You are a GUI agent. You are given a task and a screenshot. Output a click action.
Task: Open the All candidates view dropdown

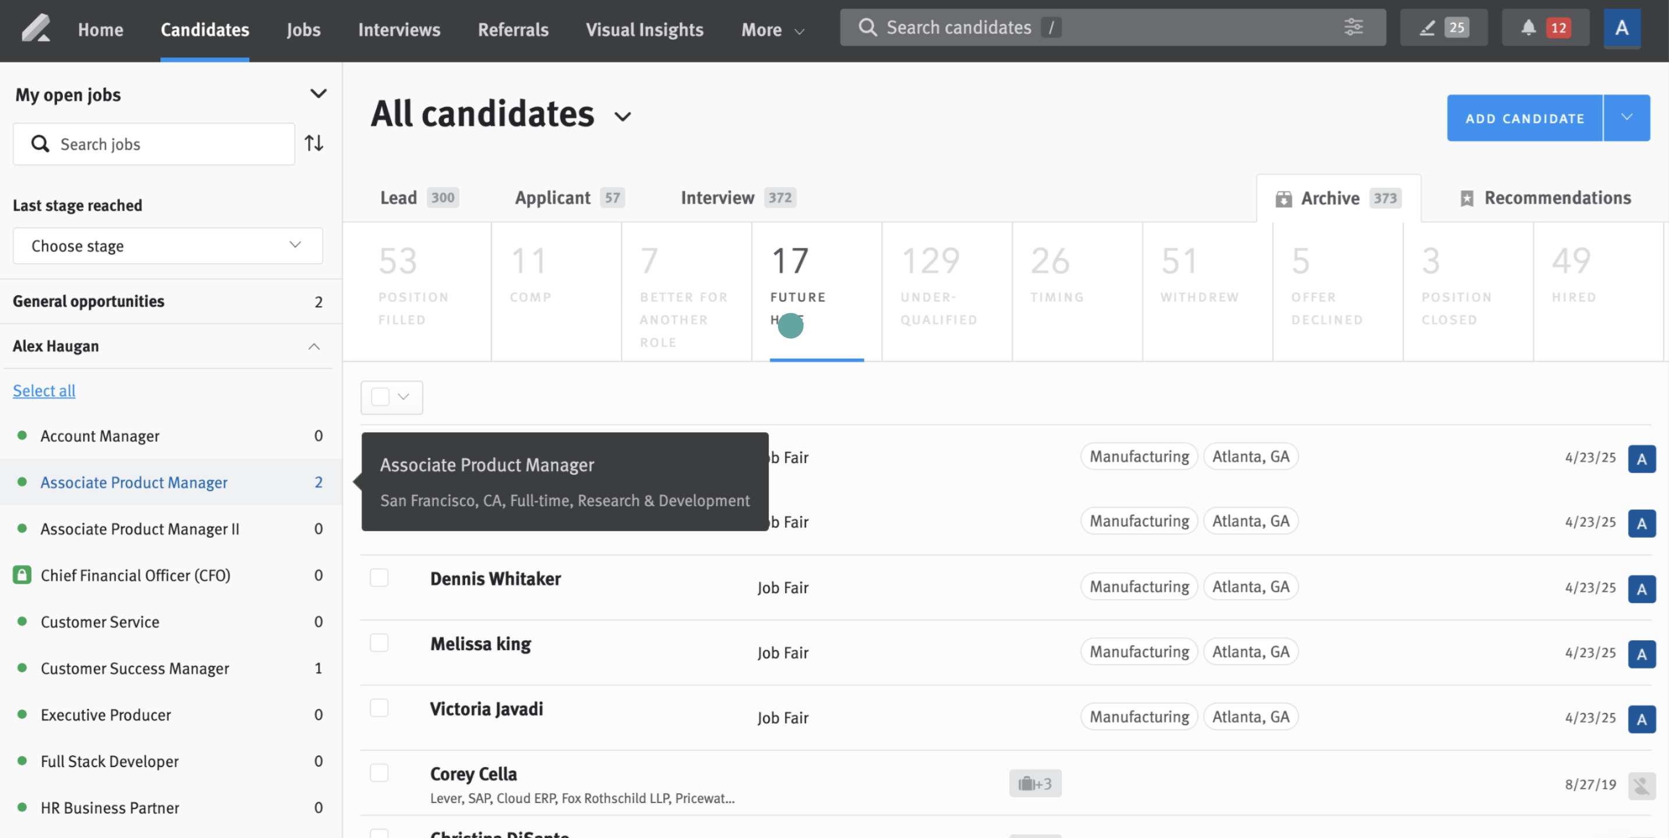coord(623,116)
